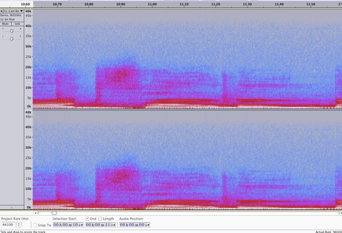
Task: Click the 20k mark on upper channel scale
Action: pyautogui.click(x=28, y=67)
